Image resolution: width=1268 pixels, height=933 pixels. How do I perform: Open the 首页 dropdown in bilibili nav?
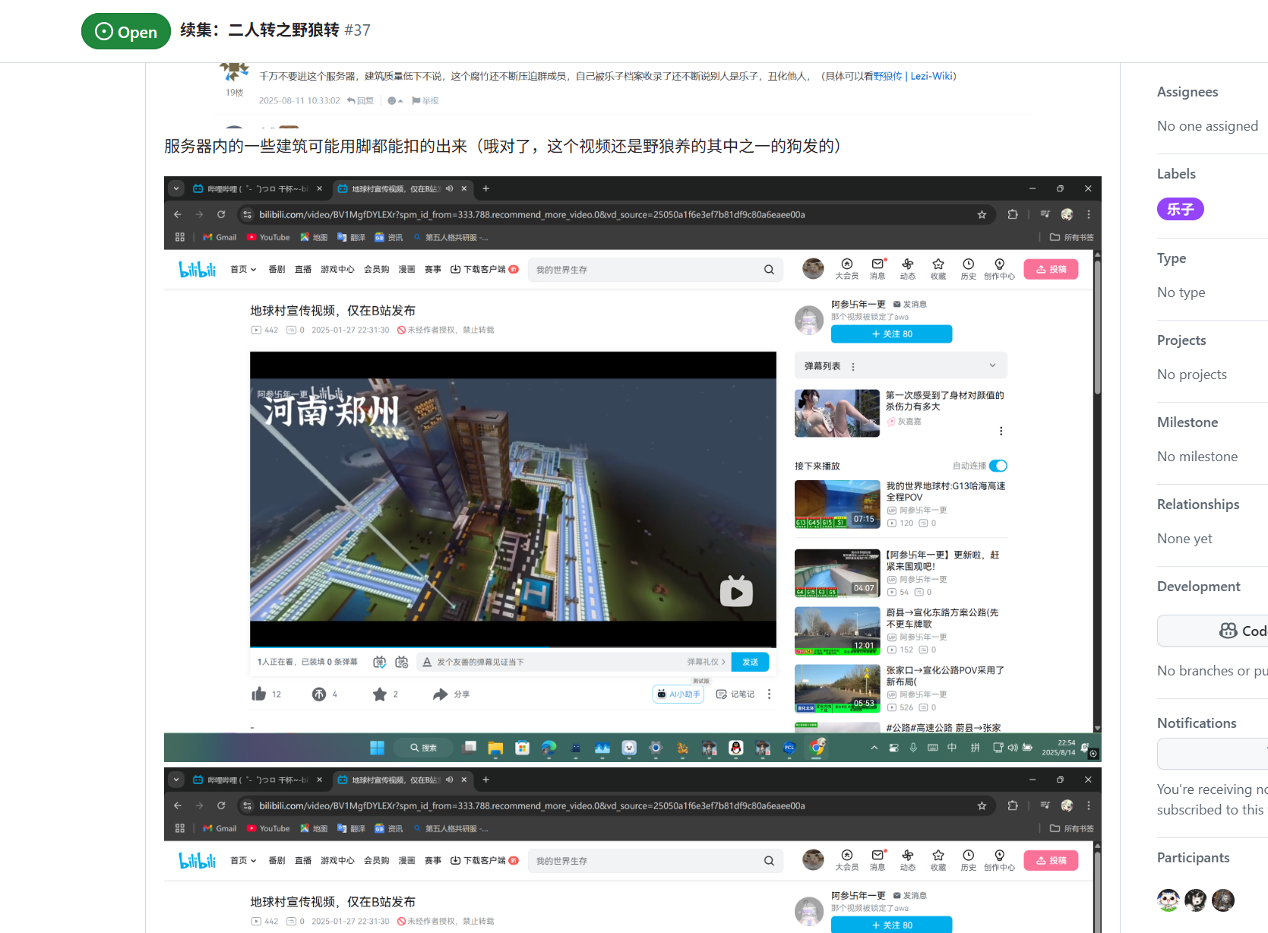pos(243,270)
